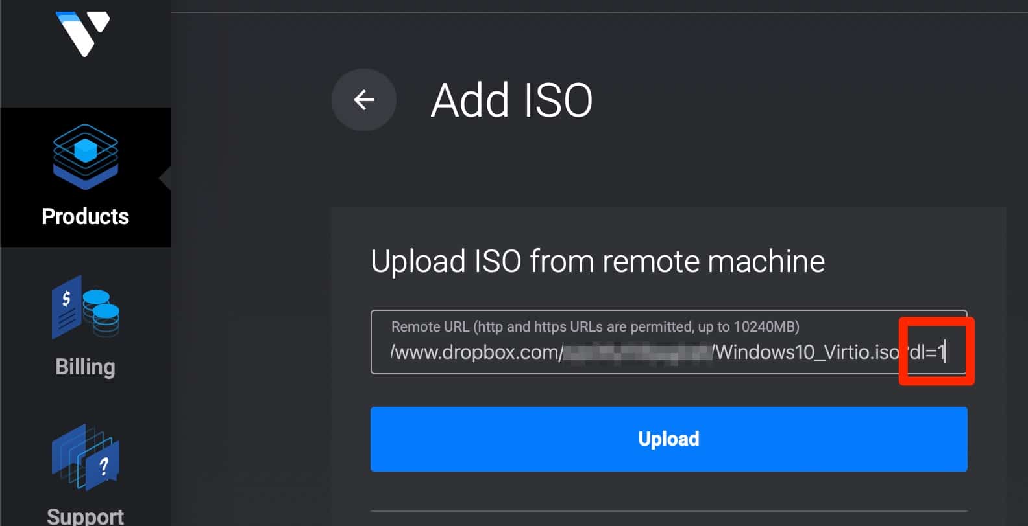Select the Products label in sidebar

tap(85, 216)
